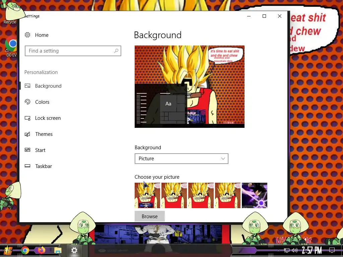The width and height of the screenshot is (343, 257).
Task: Choose the fourth picture thumbnail
Action: (228, 195)
